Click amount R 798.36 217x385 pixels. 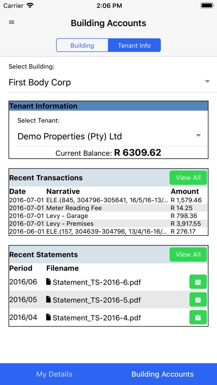coord(184,216)
